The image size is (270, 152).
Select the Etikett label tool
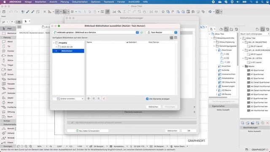point(8,143)
